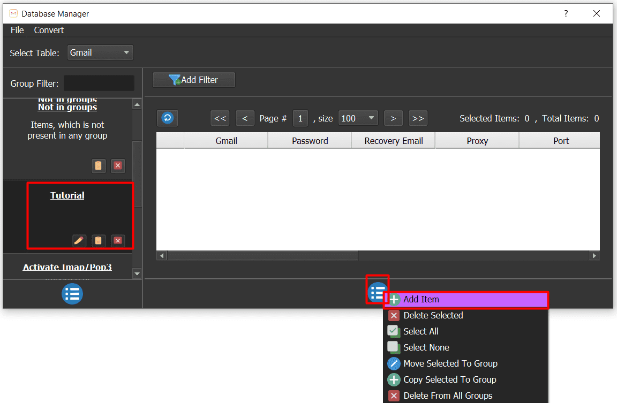
Task: Choose Delete From All Groups
Action: tap(466, 396)
